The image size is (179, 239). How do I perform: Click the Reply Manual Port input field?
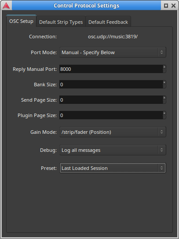click(111, 69)
